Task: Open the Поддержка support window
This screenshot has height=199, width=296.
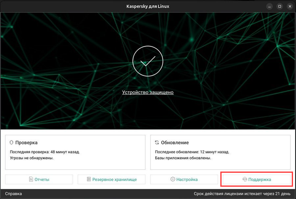Action: pos(257,179)
